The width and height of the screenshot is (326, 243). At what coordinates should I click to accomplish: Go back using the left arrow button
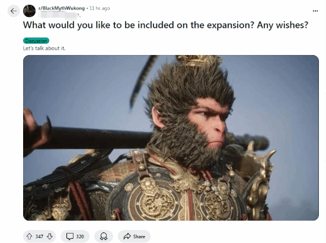14,11
